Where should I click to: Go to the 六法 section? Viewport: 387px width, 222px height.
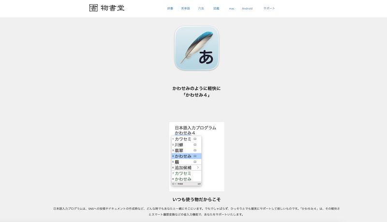(x=201, y=8)
